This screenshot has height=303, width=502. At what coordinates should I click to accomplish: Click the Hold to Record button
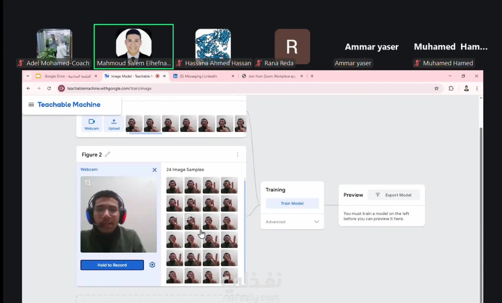pyautogui.click(x=112, y=265)
